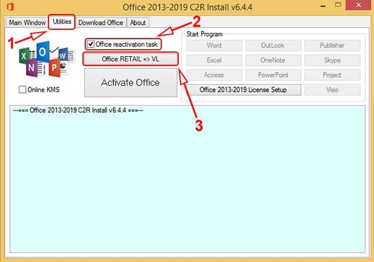Image resolution: width=374 pixels, height=262 pixels.
Task: Start the PowerPoint program button
Action: [273, 75]
